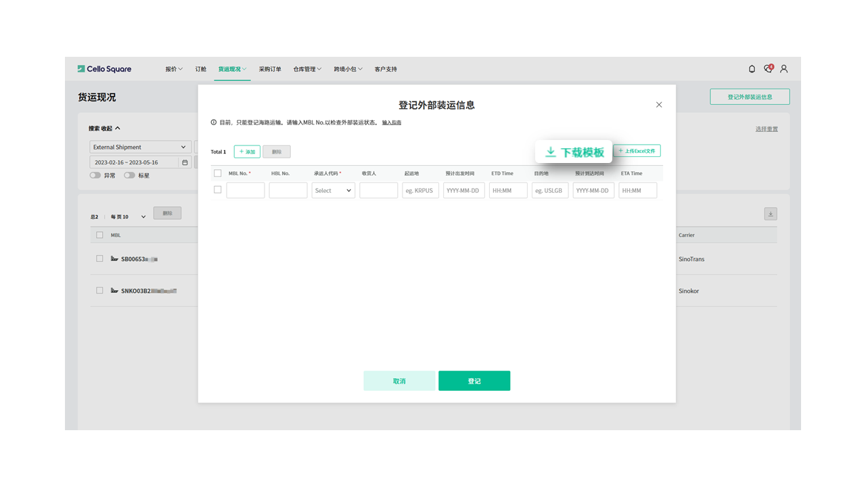The width and height of the screenshot is (866, 487).
Task: Click the 输入指南 link
Action: [x=392, y=122]
